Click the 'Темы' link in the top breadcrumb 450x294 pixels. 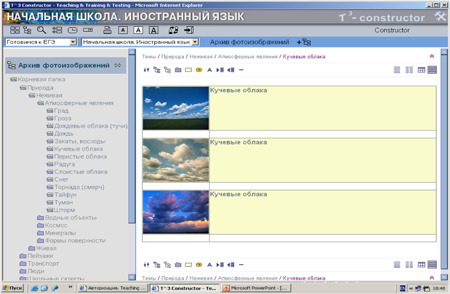pyautogui.click(x=149, y=57)
